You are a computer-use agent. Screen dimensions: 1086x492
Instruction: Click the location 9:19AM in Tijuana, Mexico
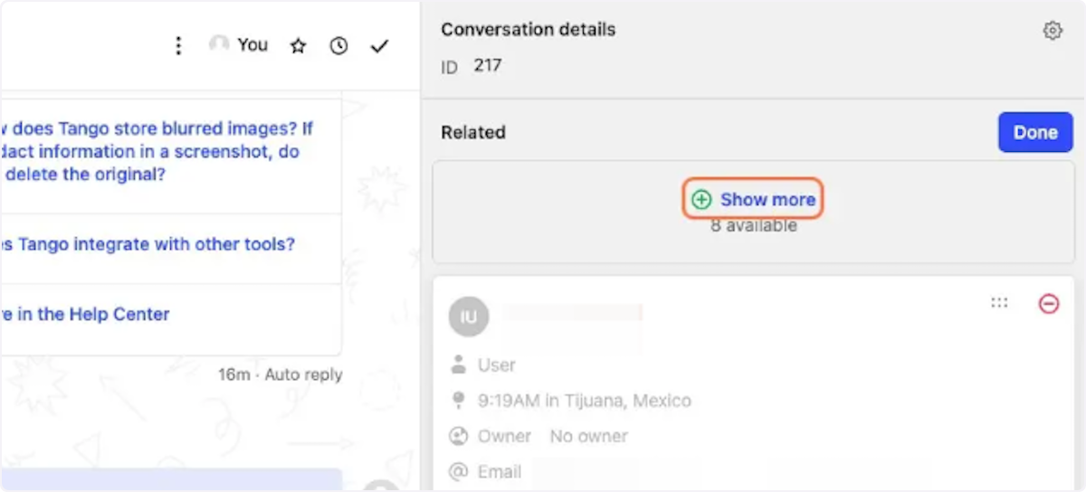584,401
